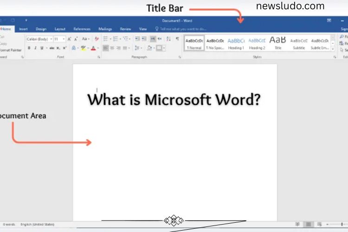Image resolution: width=348 pixels, height=232 pixels.
Task: Toggle Italic formatting
Action: pos(35,48)
